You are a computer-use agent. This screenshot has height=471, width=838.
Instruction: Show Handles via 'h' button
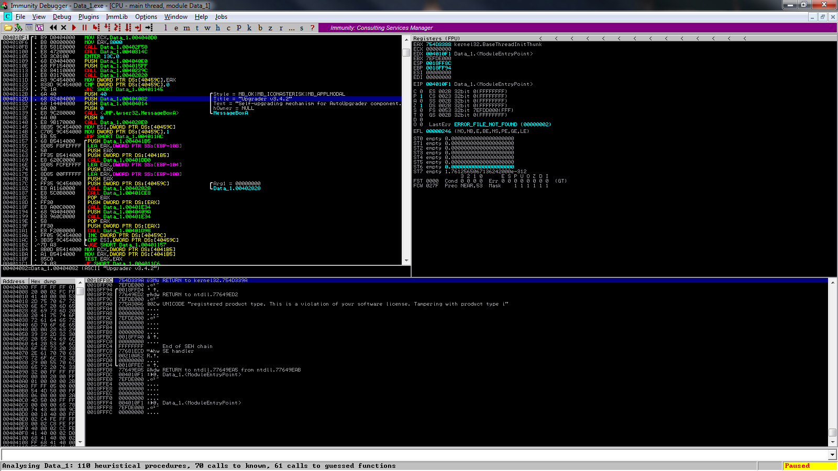tap(218, 28)
